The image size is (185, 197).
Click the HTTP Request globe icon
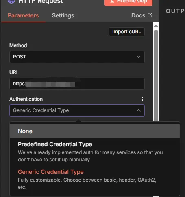coord(11,1)
